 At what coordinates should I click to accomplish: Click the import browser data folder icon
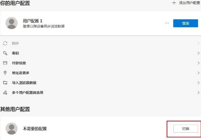click(5, 83)
